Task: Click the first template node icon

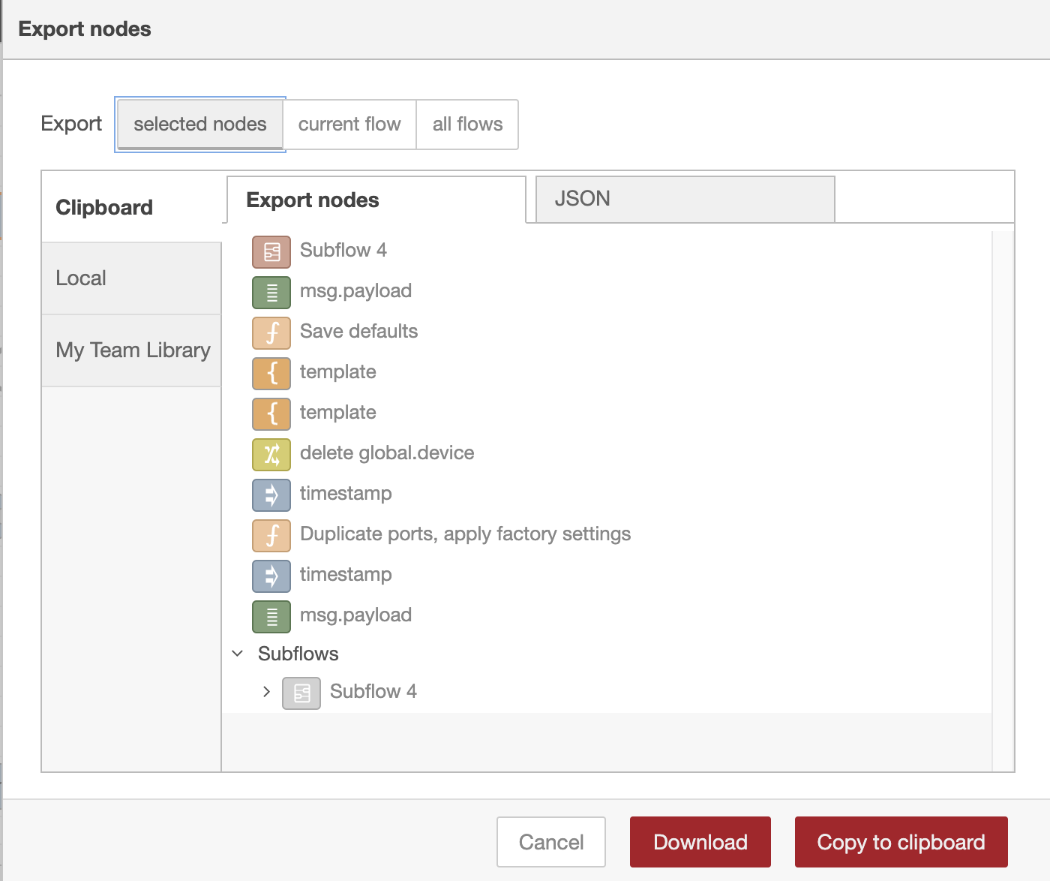Action: 271,374
